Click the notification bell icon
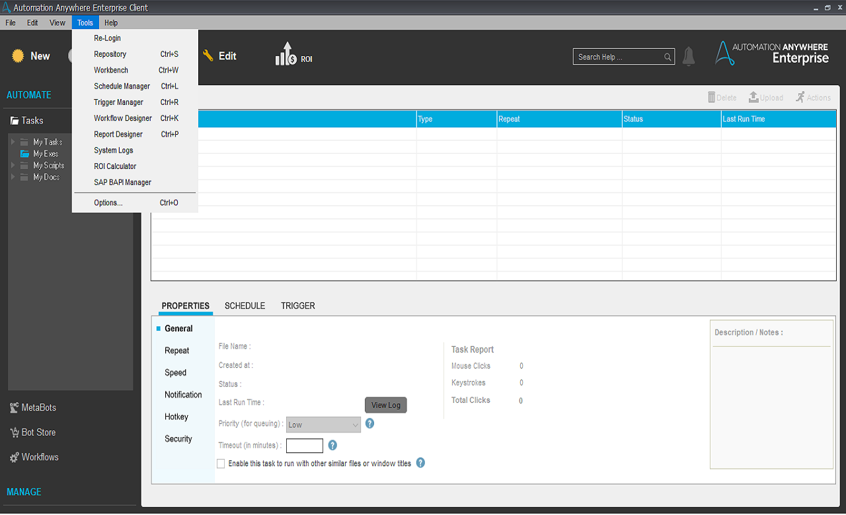Screen dimensions: 846x515 (x=689, y=57)
